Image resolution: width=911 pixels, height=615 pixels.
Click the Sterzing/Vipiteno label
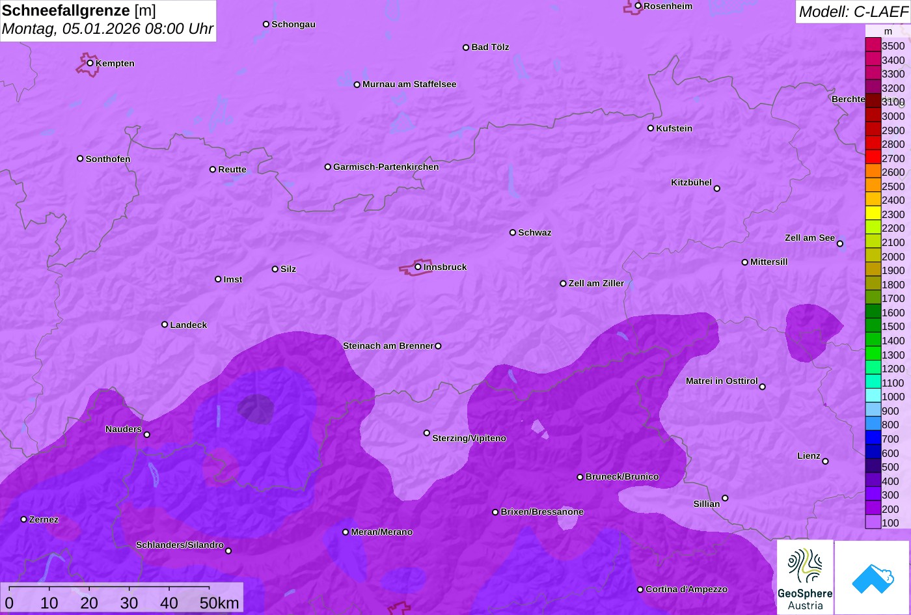(469, 438)
